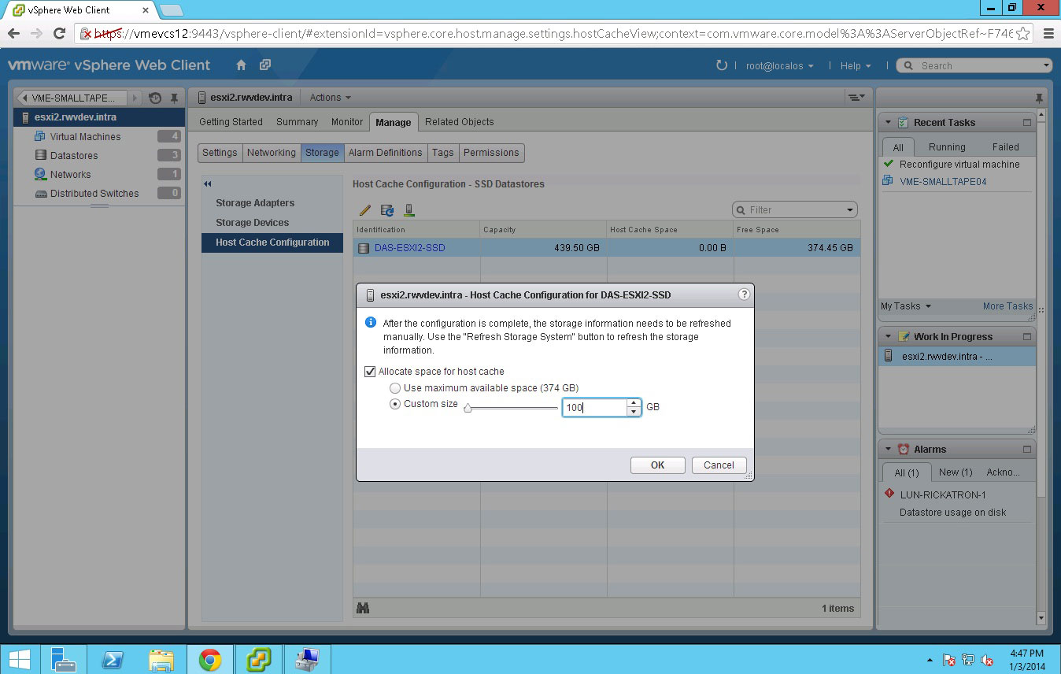This screenshot has height=674, width=1061.
Task: Maximize the Alarms panel
Action: click(1027, 450)
